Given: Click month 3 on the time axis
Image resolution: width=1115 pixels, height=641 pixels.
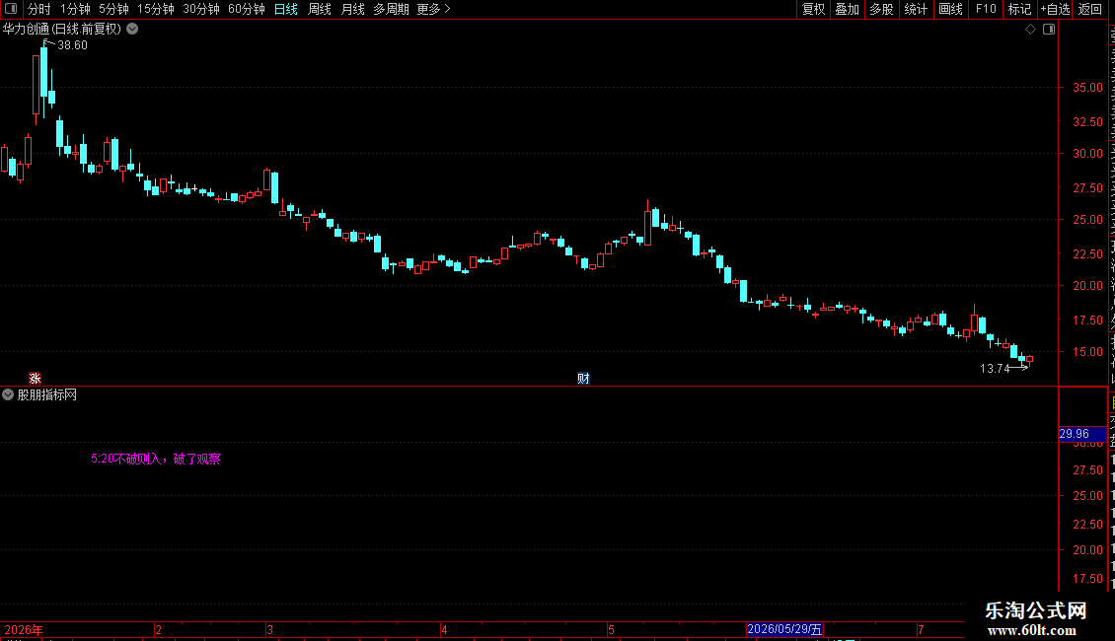Looking at the screenshot, I should click(269, 629).
